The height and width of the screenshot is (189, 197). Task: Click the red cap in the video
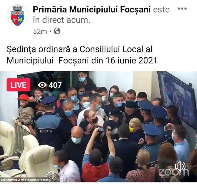[23, 97]
